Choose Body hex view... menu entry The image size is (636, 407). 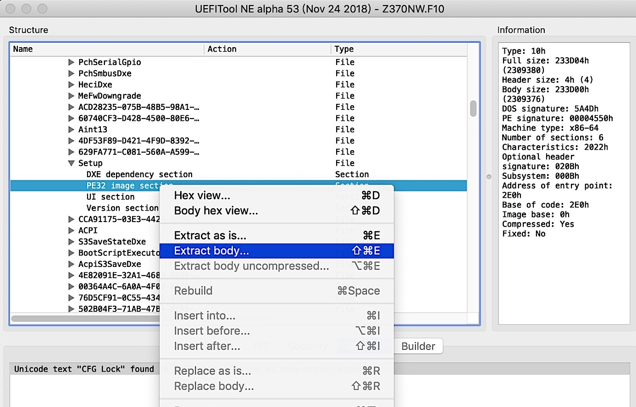[x=277, y=211]
